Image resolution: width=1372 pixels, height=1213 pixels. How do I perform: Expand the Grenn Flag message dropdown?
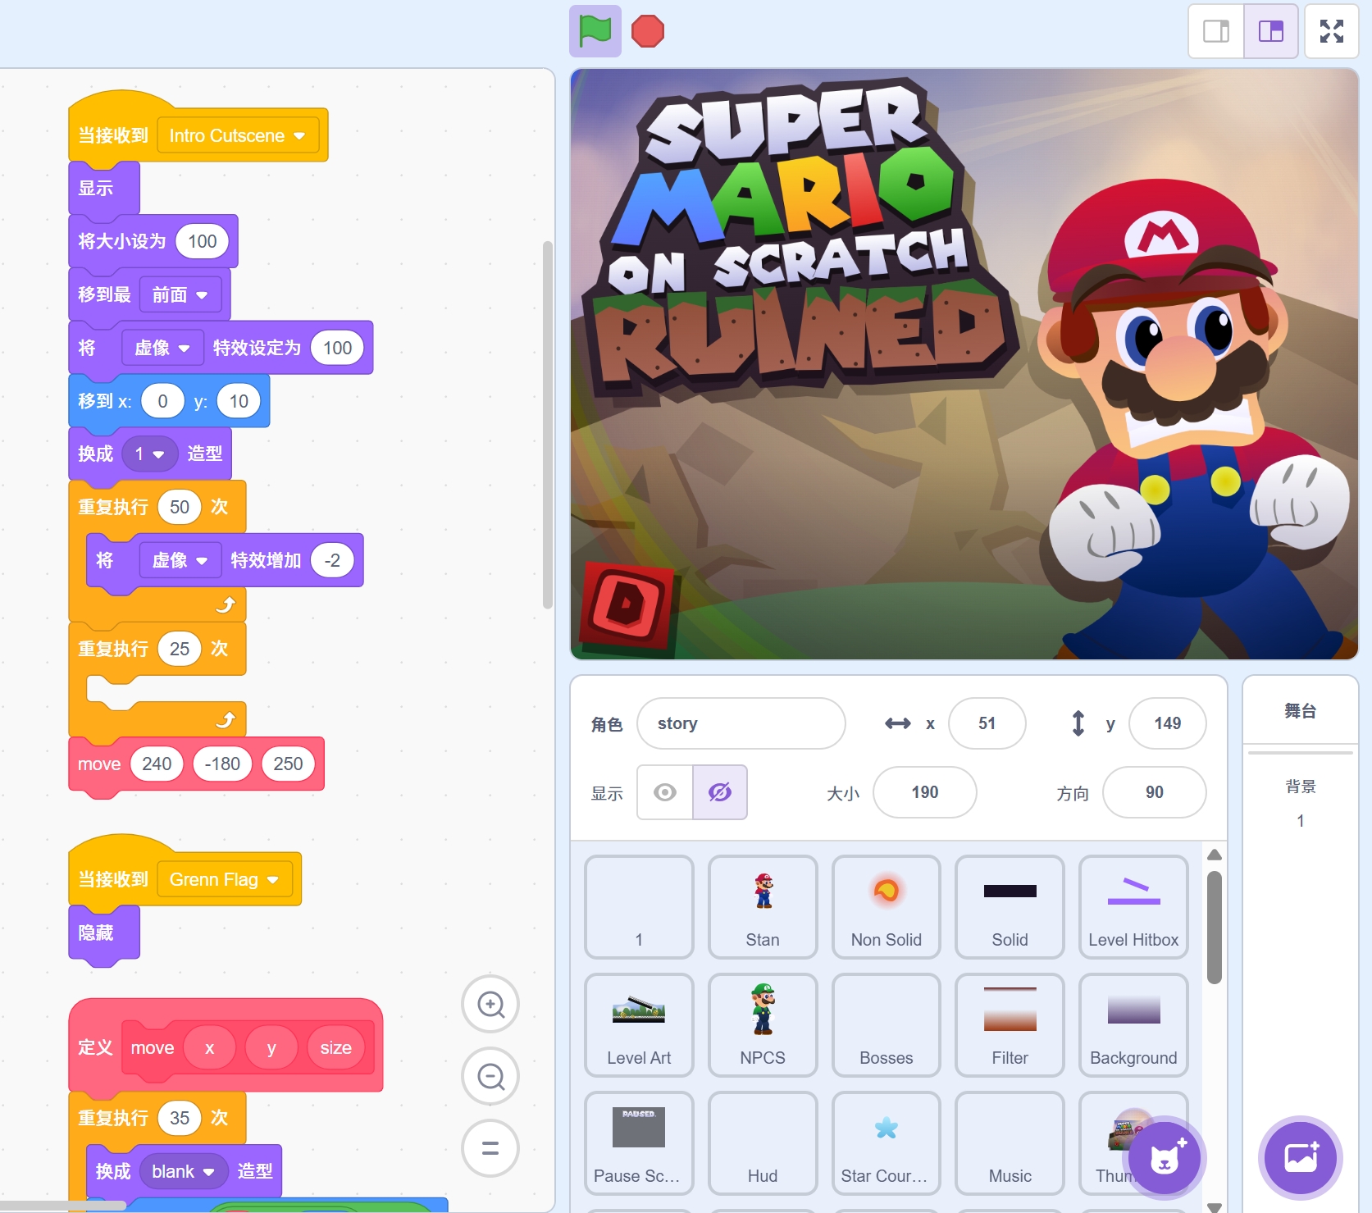coord(273,880)
